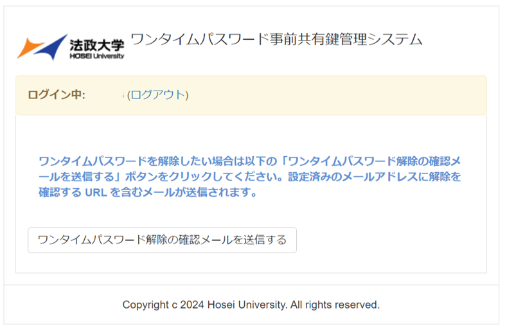The image size is (507, 331).
Task: Click All rights reserved in the footer
Action: tap(335, 305)
